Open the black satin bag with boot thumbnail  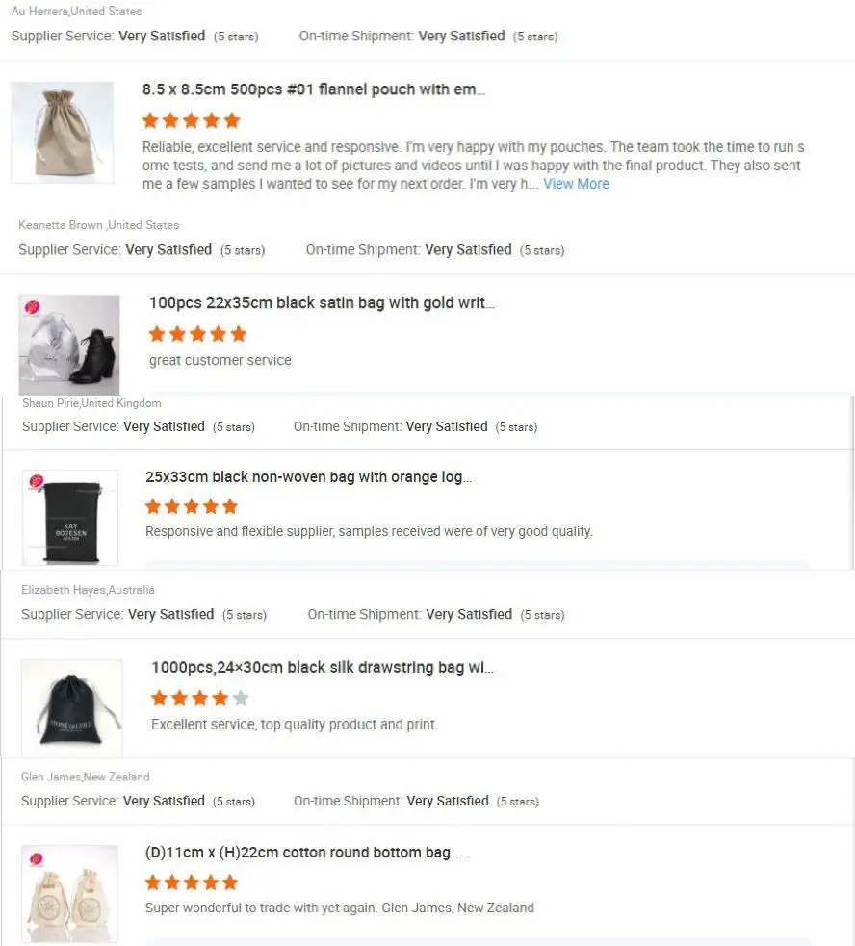click(x=69, y=345)
